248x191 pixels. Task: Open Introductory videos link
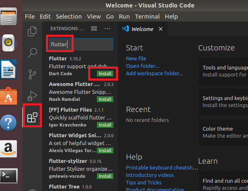pos(150,175)
